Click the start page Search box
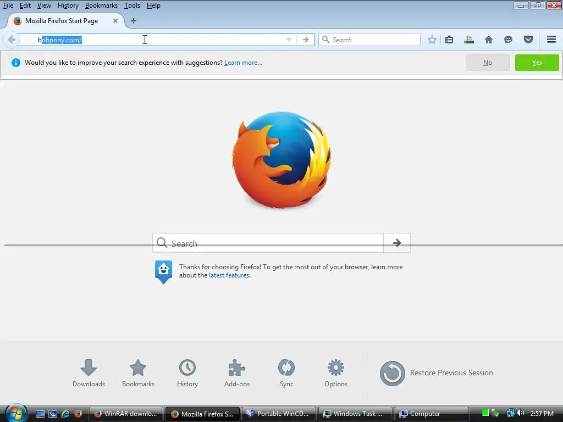Viewport: 563px width, 422px height. coord(268,243)
